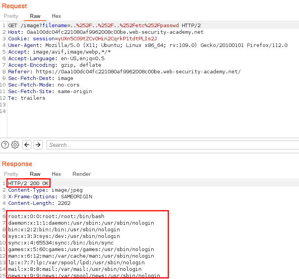The height and width of the screenshot is (279, 299).
Task: Focus the request Search field
Action: [173, 145]
